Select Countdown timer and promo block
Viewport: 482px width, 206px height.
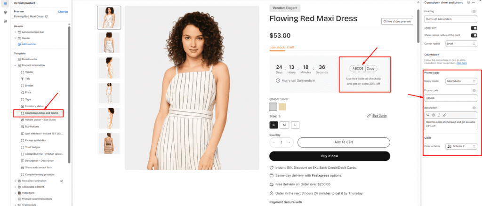pos(41,113)
